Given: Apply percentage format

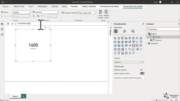Looking at the screenshot, I should (38, 16).
